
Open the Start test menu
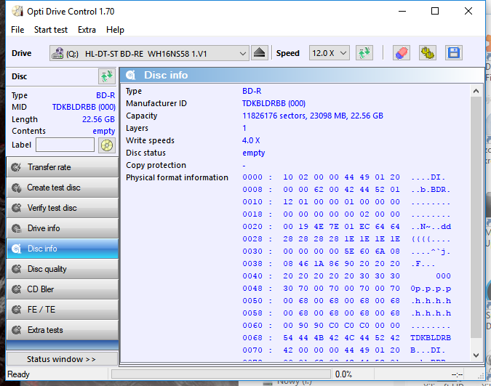pos(51,30)
